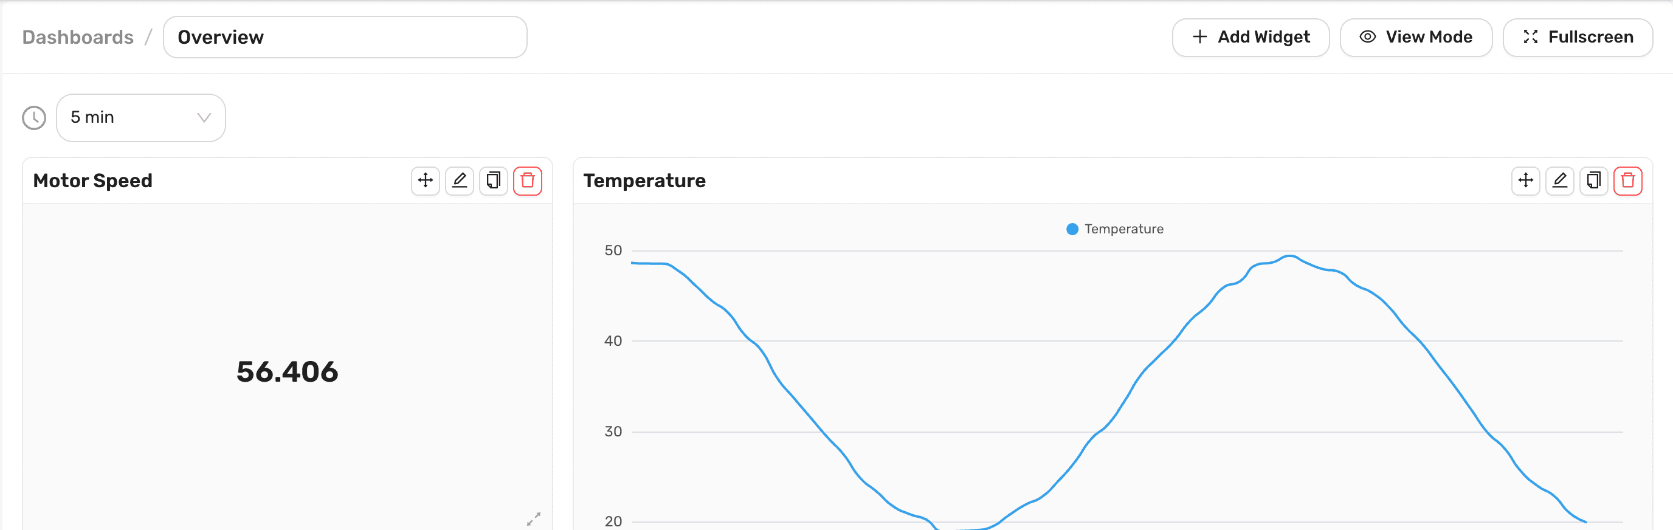Image resolution: width=1673 pixels, height=530 pixels.
Task: Delete the Temperature widget
Action: coord(1627,181)
